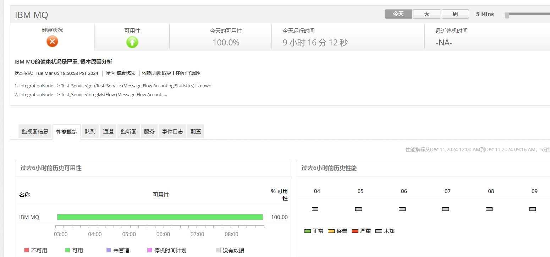
Task: Click the red 严重 performance legend swatch
Action: click(355, 231)
